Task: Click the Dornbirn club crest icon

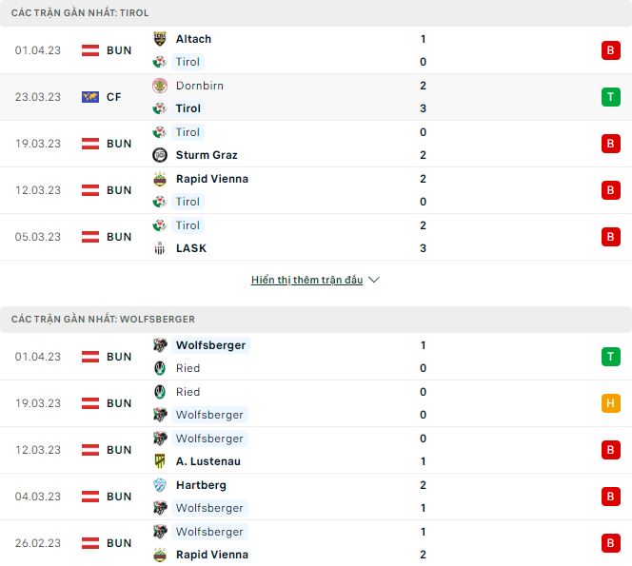Action: click(160, 86)
